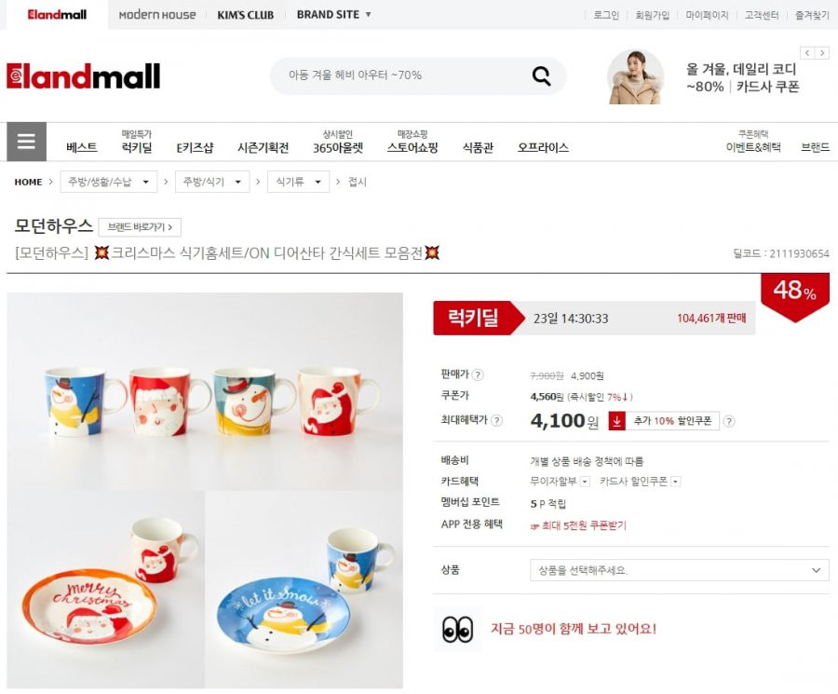Show previous banner with left arrow
This screenshot has width=838, height=694.
pos(807,53)
